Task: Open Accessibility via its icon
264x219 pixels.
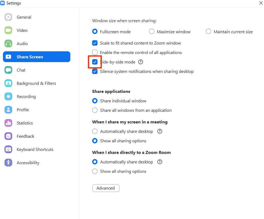Action: tap(9, 163)
